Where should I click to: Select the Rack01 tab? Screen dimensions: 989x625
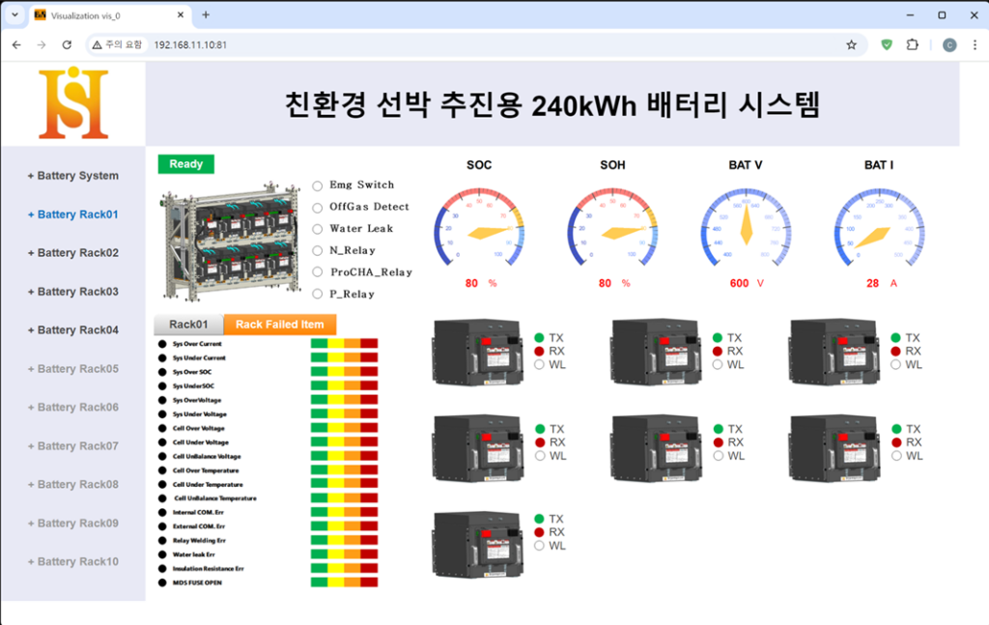(x=188, y=325)
